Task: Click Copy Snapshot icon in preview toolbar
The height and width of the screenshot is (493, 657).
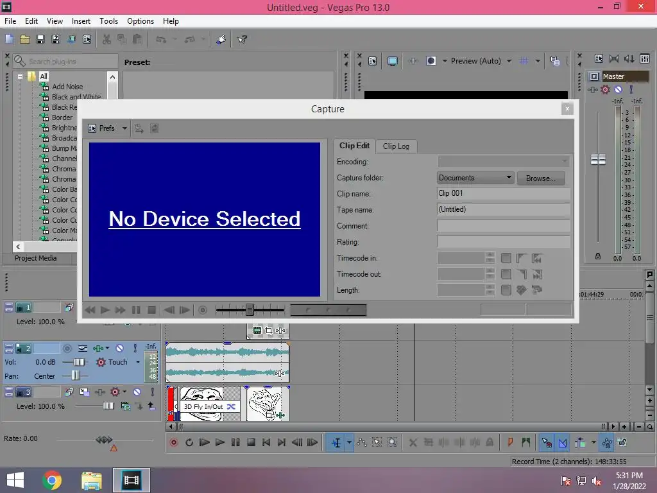Action: tap(555, 61)
